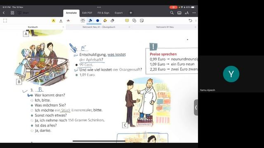Screen dimensions: 264x148
Task: Click the text "Ja, danke."
Action: (43, 130)
